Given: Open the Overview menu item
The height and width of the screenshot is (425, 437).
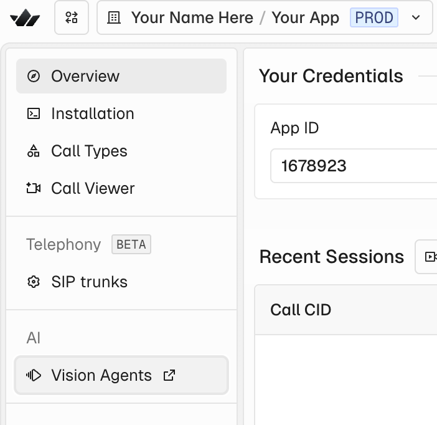Looking at the screenshot, I should tap(121, 76).
